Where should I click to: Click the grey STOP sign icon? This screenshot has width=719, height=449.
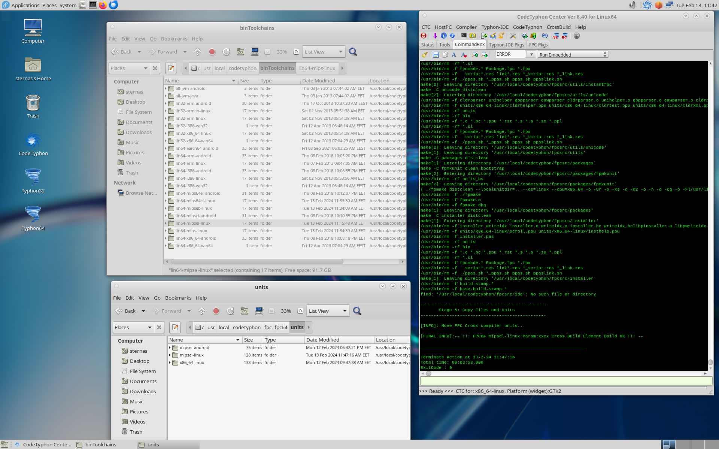577,36
